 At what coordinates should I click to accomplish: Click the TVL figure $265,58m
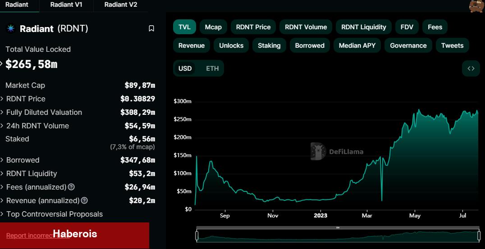(x=32, y=64)
